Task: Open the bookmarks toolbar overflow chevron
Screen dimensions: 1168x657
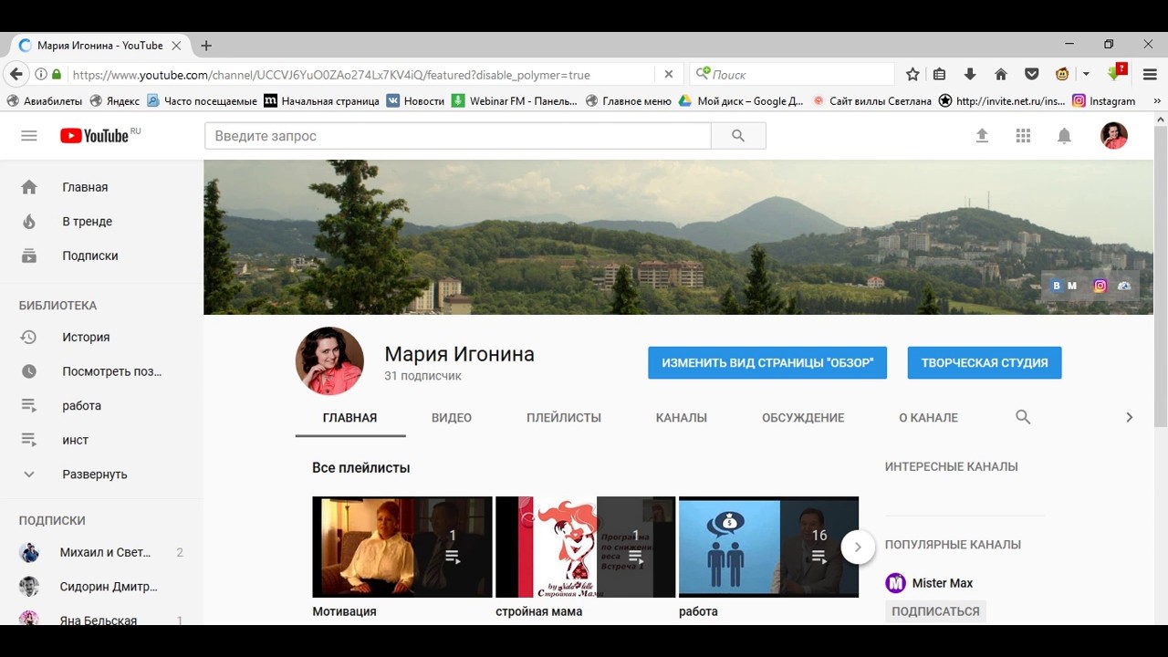Action: click(1158, 101)
